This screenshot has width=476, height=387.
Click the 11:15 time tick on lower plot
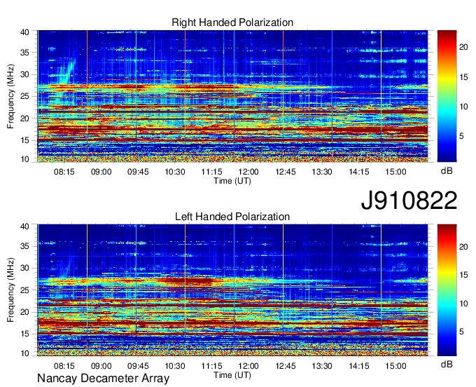pyautogui.click(x=212, y=366)
